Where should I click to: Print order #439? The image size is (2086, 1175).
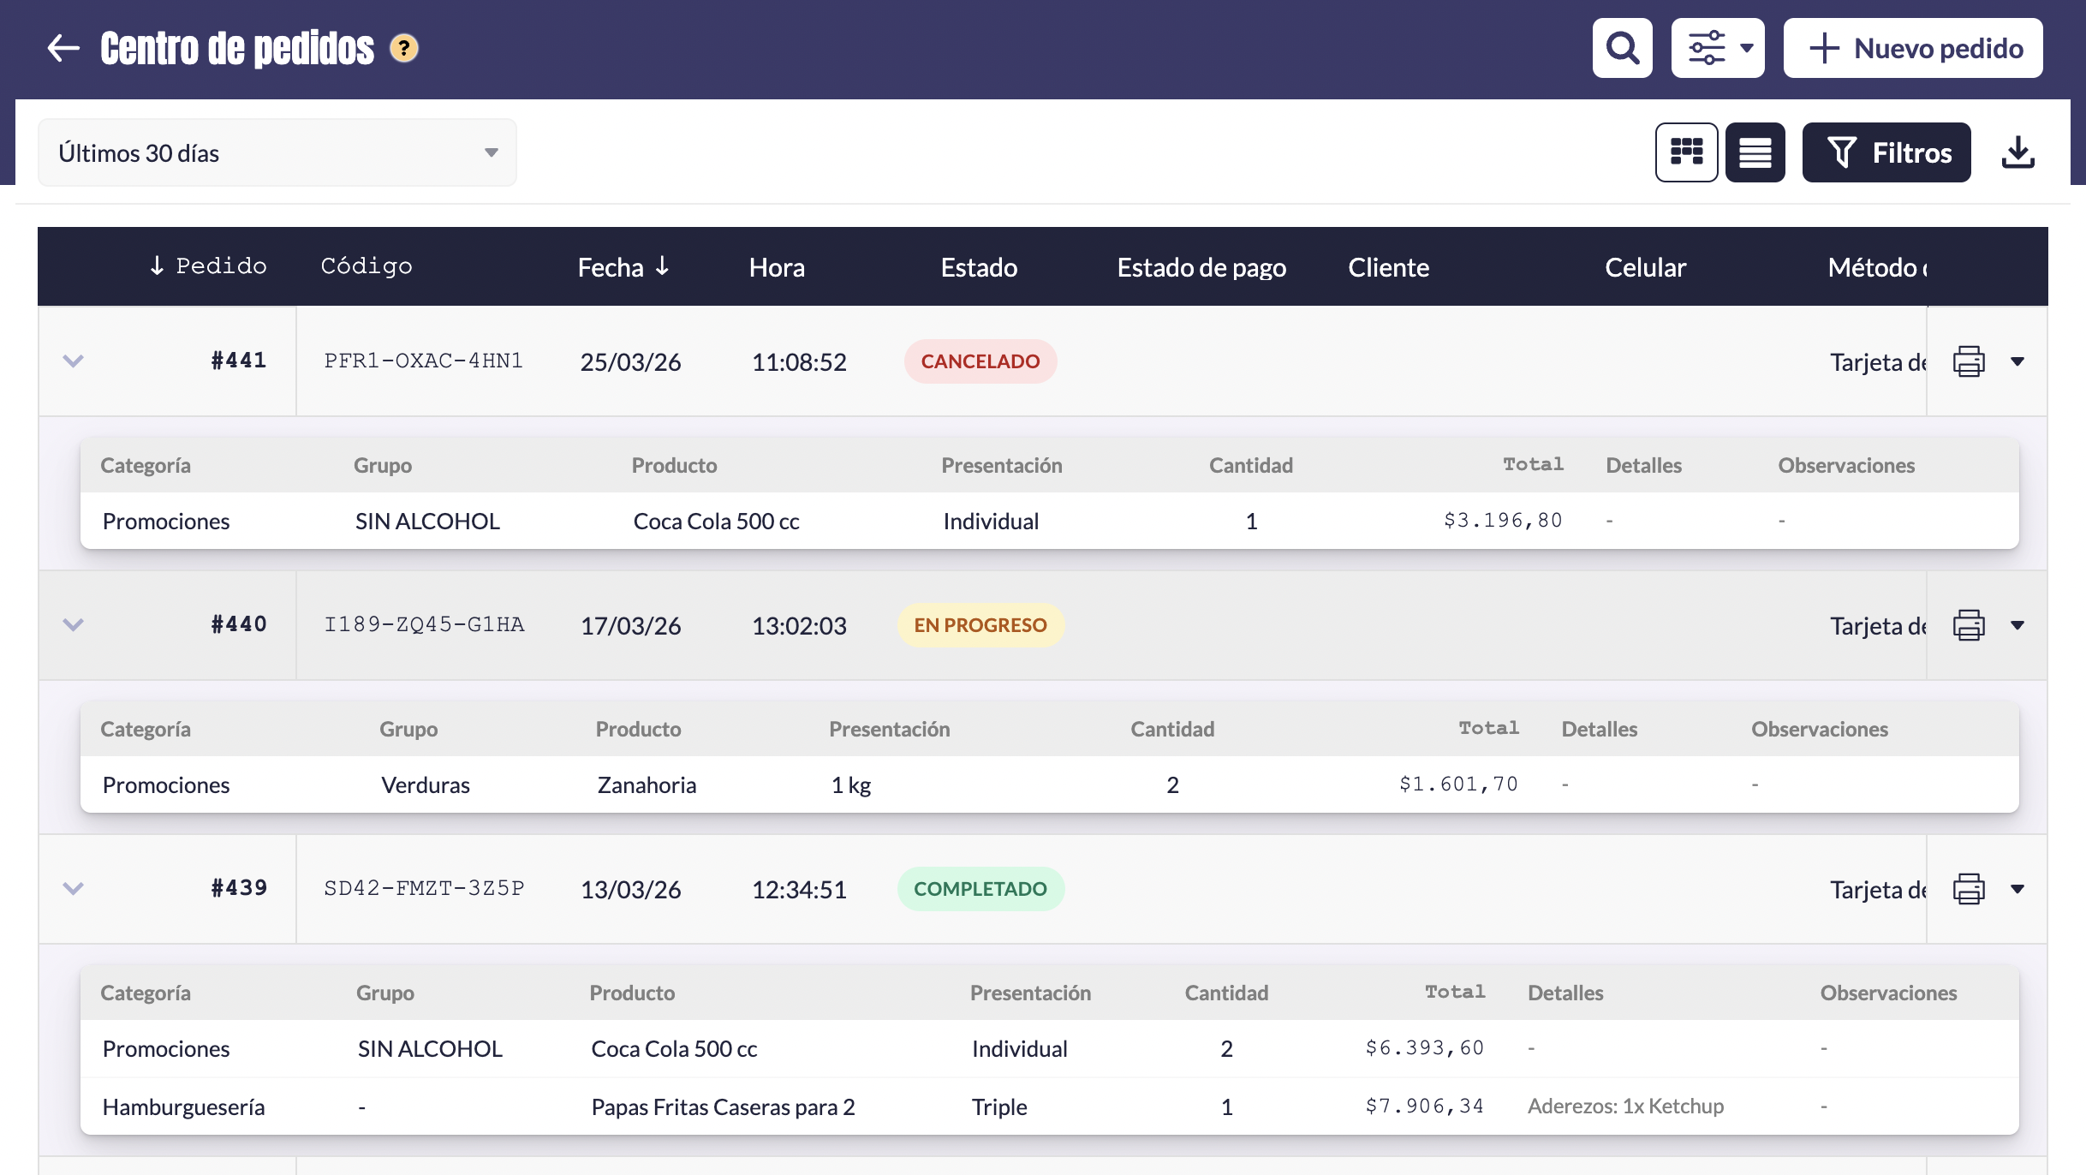1968,889
